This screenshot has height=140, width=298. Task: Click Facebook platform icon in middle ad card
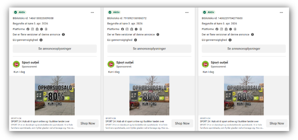[x=122, y=29]
